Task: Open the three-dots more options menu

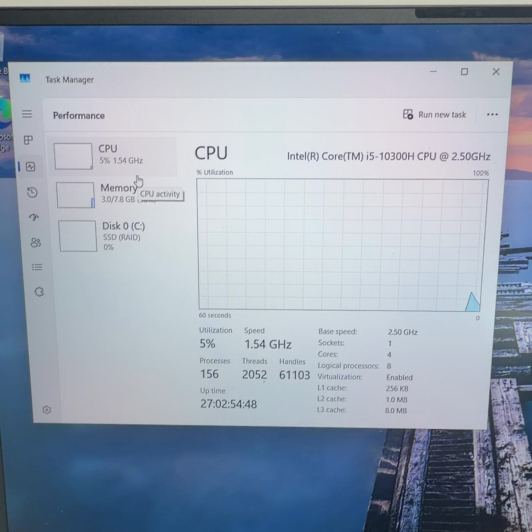Action: tap(492, 114)
